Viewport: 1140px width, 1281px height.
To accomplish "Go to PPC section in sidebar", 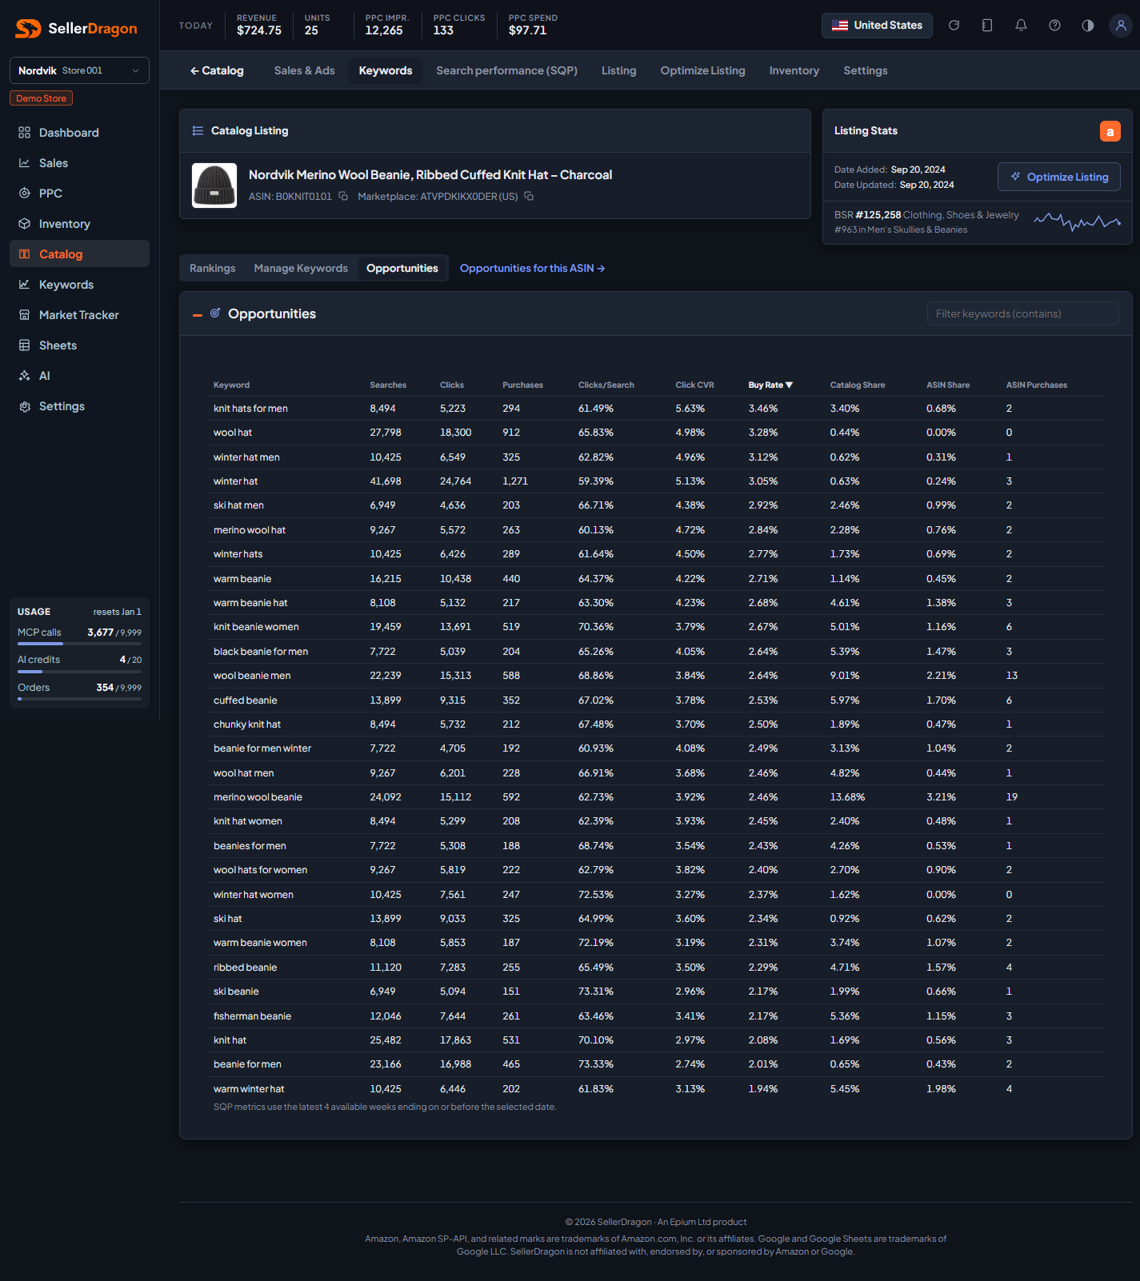I will pyautogui.click(x=79, y=194).
